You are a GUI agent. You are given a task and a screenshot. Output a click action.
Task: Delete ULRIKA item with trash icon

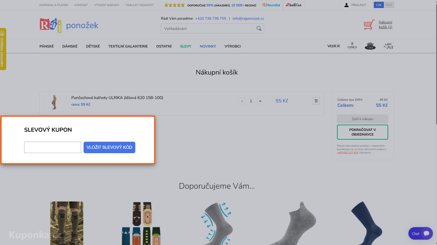(316, 101)
